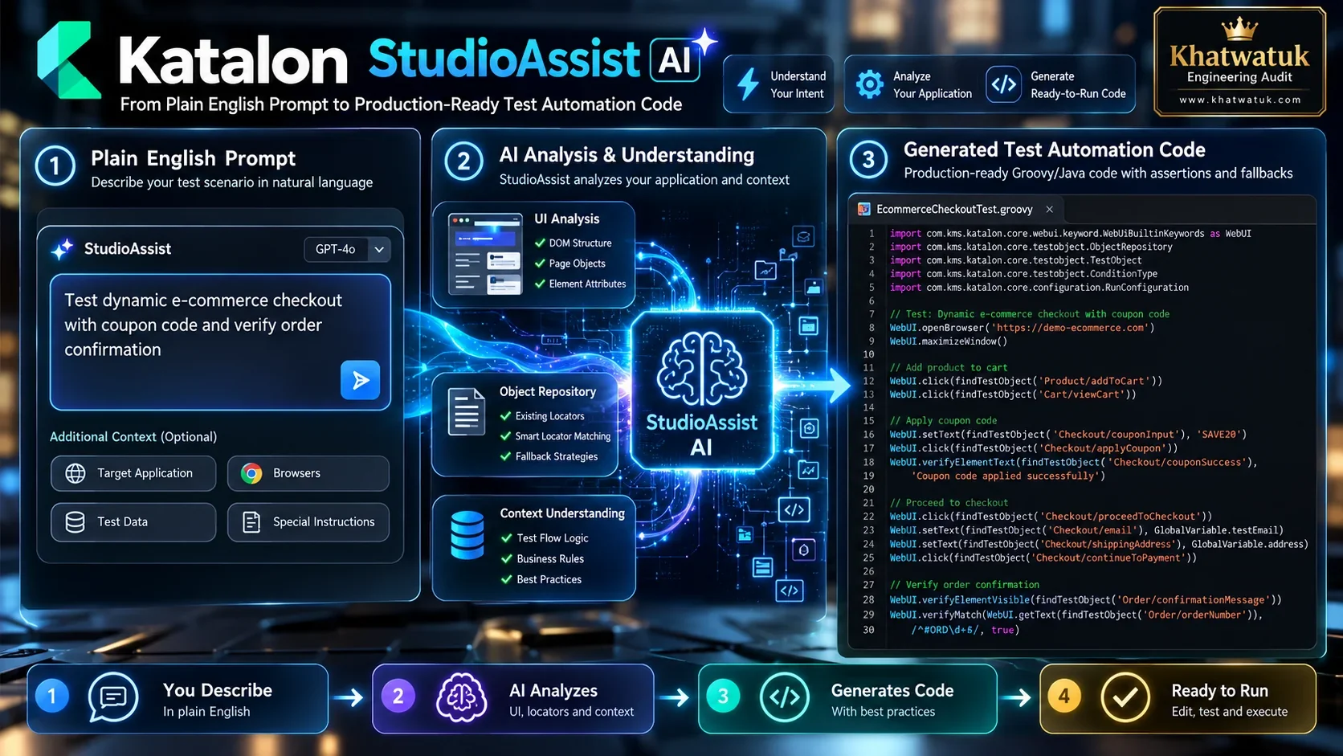Viewport: 1343px width, 756px height.
Task: Toggle the Best Practices checkmark
Action: click(507, 579)
